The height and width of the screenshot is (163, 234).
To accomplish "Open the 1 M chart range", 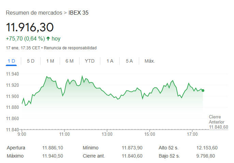I will click(x=50, y=61).
